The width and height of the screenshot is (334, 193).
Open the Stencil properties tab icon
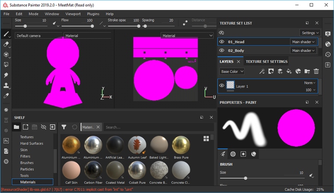pyautogui.click(x=243, y=154)
